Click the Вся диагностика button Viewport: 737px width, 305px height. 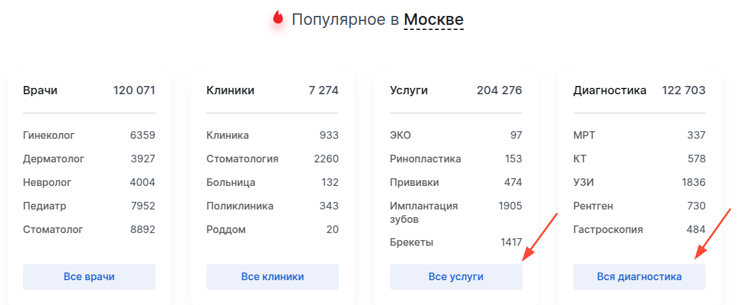click(639, 277)
